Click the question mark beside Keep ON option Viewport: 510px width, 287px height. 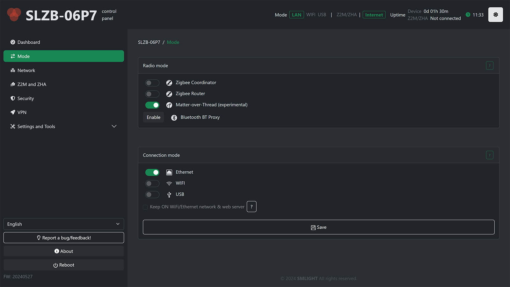pos(251,207)
